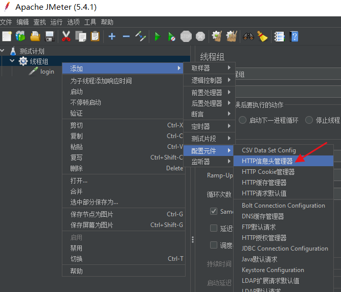This screenshot has height=292, width=341.
Task: Open Search with binoculars icon
Action: click(x=248, y=36)
